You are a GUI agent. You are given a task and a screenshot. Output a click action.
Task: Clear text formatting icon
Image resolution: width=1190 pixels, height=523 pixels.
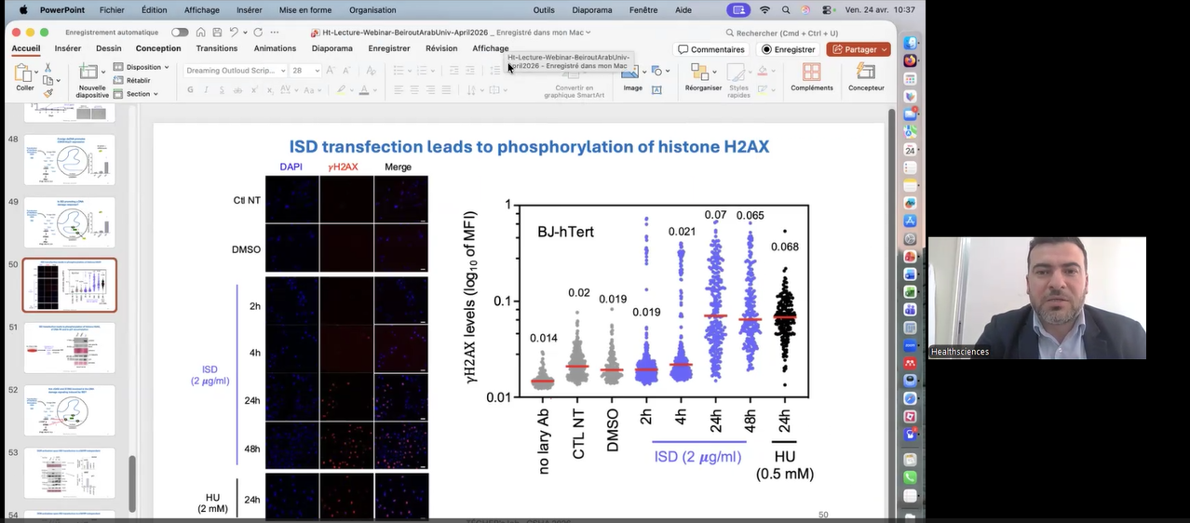coord(371,71)
